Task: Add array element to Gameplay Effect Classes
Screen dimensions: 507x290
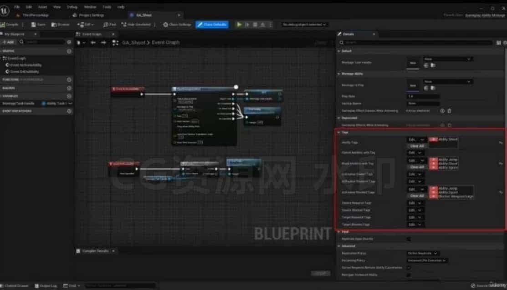Action: (x=442, y=111)
